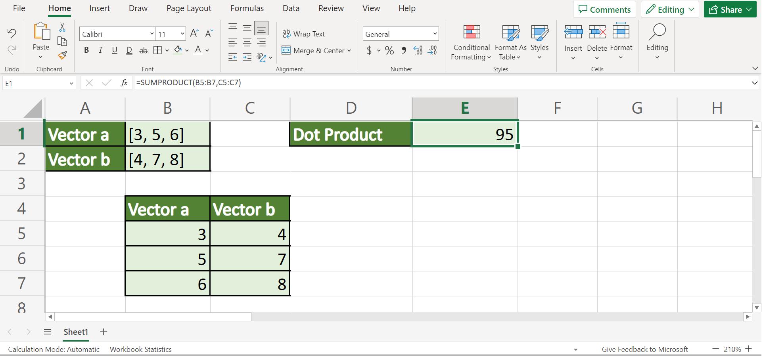Image resolution: width=763 pixels, height=357 pixels.
Task: Click the Increase Decimal icon
Action: (418, 50)
